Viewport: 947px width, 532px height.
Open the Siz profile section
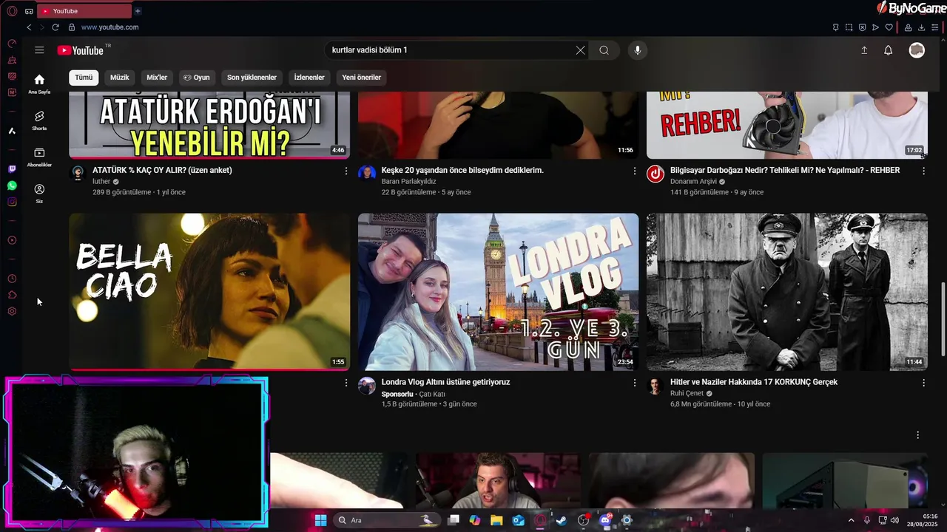(x=39, y=194)
